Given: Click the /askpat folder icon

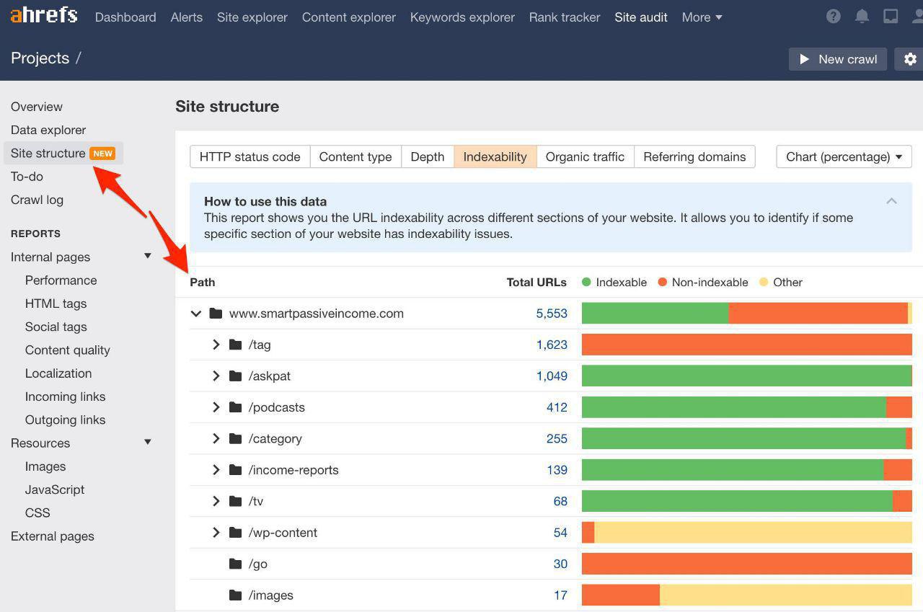Looking at the screenshot, I should (x=235, y=376).
